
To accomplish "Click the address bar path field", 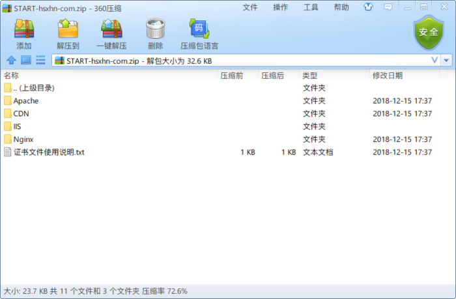I will 246,61.
